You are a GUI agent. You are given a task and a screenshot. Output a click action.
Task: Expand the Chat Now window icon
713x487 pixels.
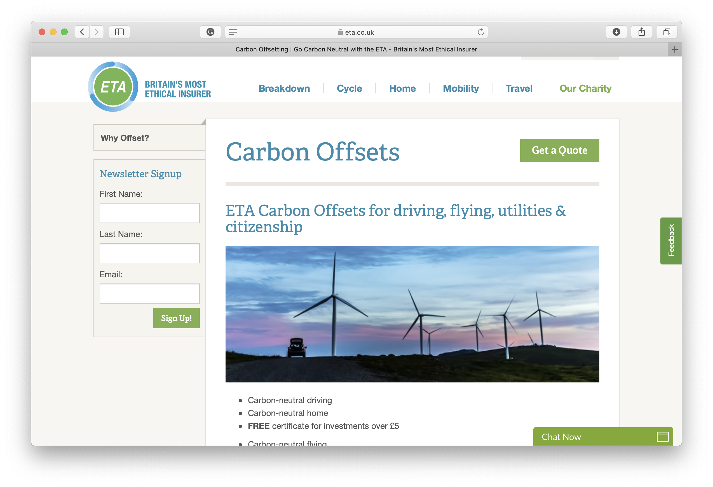[662, 436]
